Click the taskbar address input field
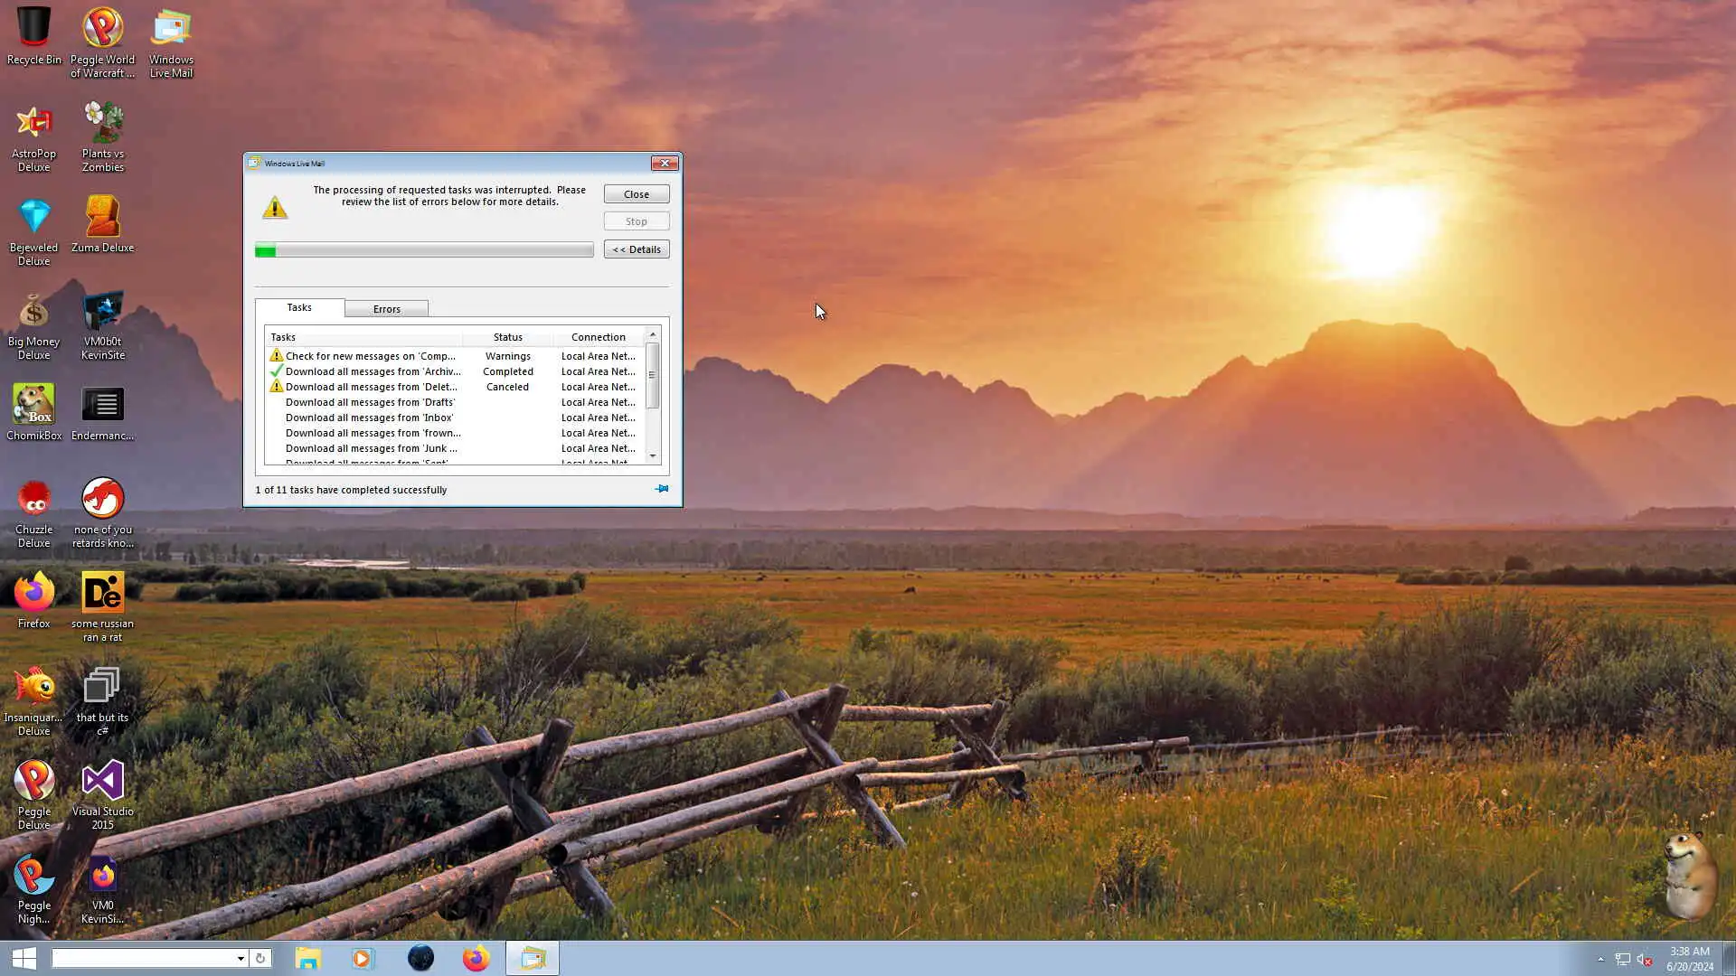Viewport: 1736px width, 976px height. point(143,959)
